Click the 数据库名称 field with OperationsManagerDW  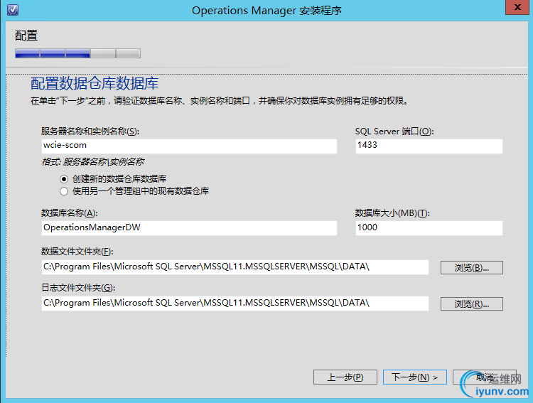pos(189,228)
